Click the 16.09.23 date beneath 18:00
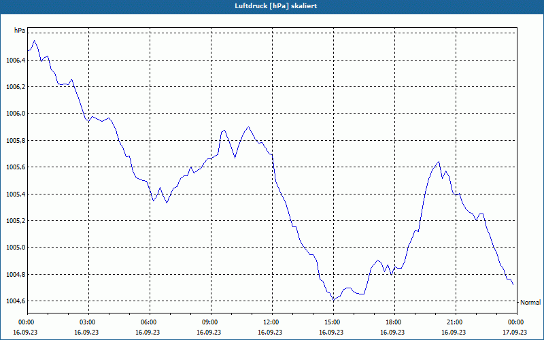The height and width of the screenshot is (340, 544). point(392,332)
